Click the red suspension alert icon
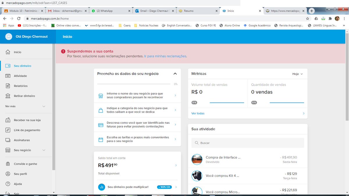 (x=63, y=51)
